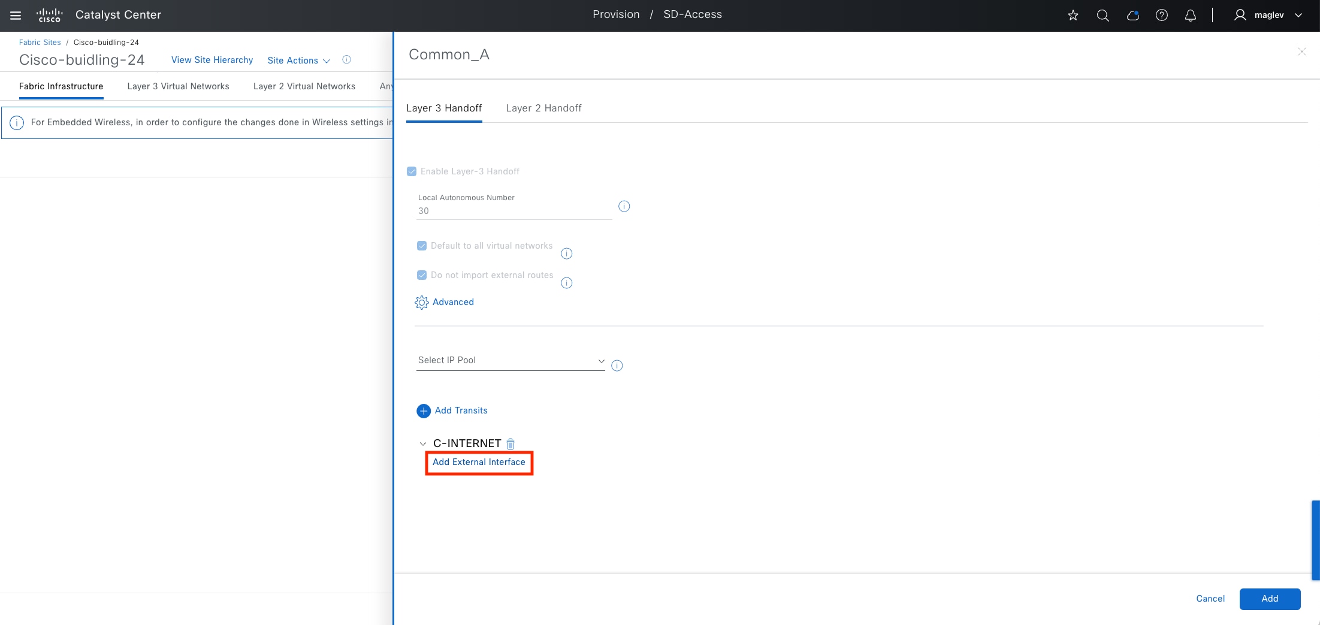The height and width of the screenshot is (625, 1320).
Task: Toggle Enable Layer-3 Handoff checkbox
Action: click(412, 171)
